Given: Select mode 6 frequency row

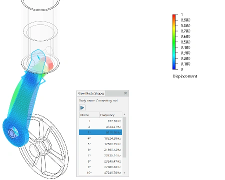Looking at the screenshot, I should [100, 150].
